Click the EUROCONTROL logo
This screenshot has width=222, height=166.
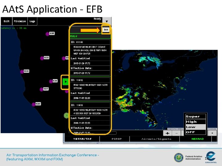[211, 157]
